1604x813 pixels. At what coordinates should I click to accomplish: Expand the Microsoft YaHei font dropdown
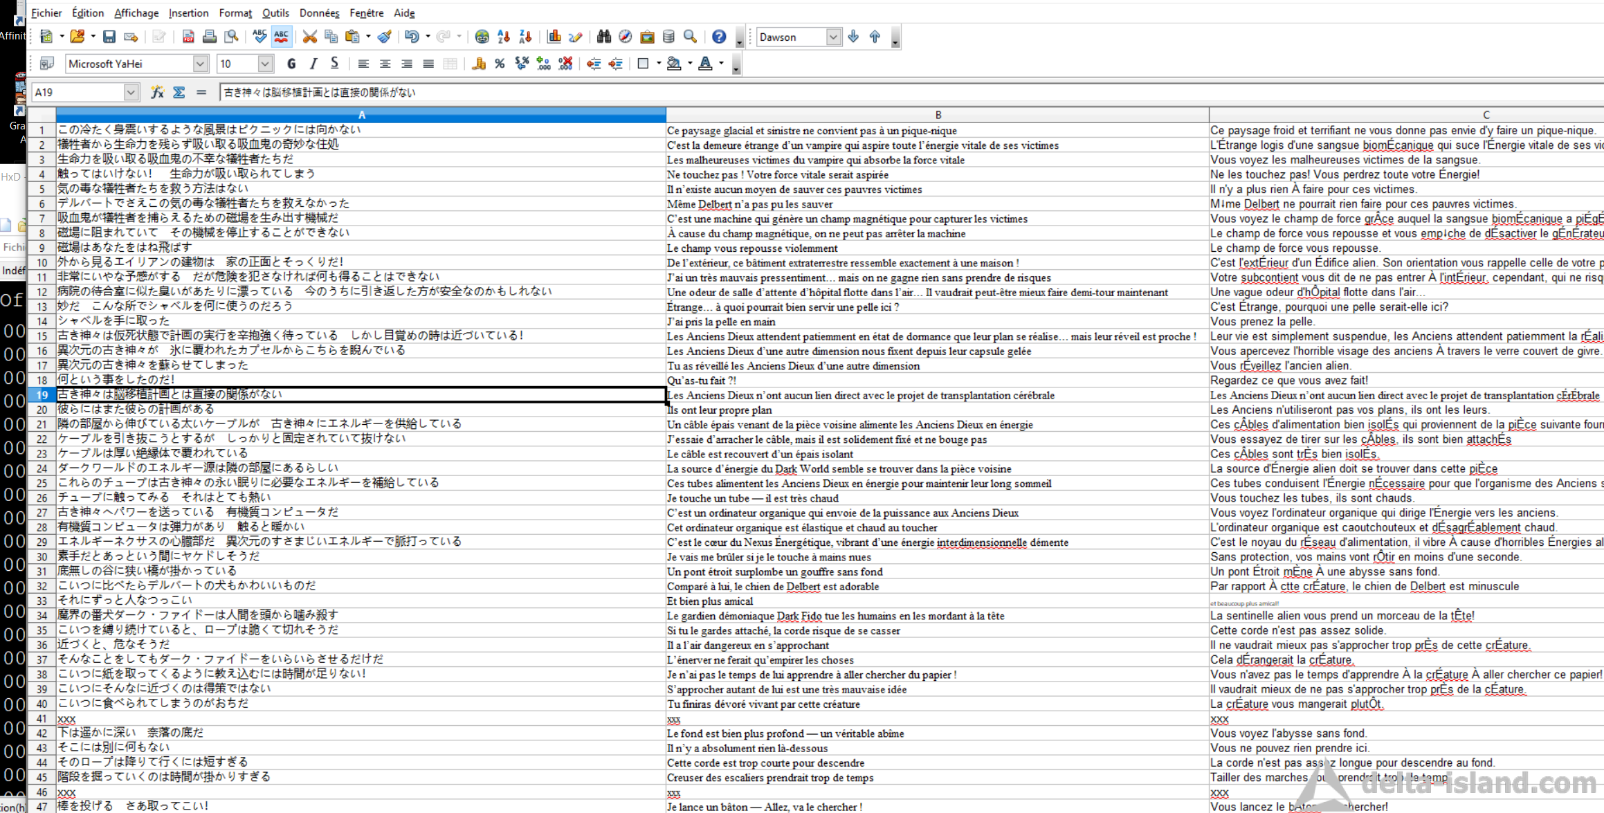pos(200,64)
